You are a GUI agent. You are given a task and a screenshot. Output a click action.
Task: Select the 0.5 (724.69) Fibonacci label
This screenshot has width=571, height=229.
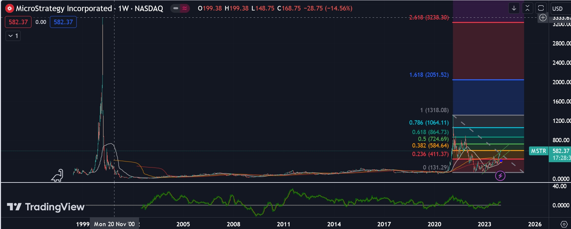point(433,139)
